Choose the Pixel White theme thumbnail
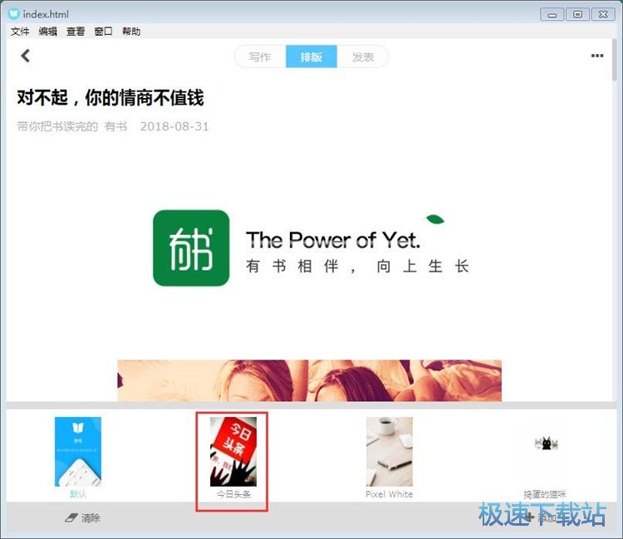The height and width of the screenshot is (539, 623). coord(389,452)
